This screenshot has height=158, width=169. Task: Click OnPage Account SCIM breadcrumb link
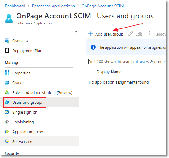tap(103, 6)
